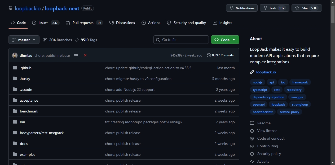
Task: Click the Contributing people icon
Action: click(252, 146)
